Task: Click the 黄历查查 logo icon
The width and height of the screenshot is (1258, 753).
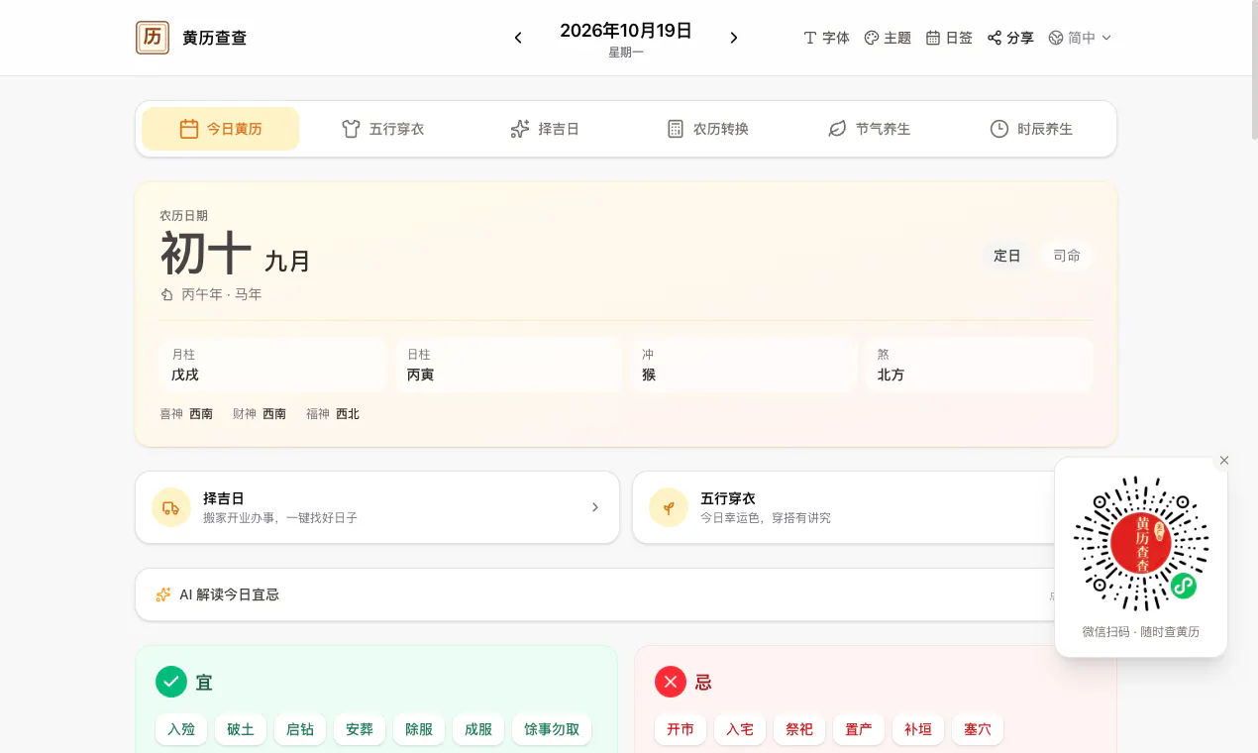Action: tap(153, 38)
